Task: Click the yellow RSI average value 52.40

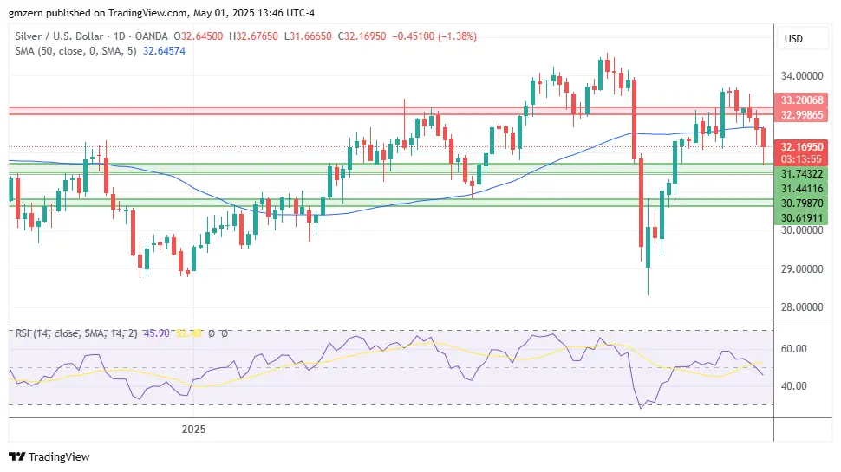Action: [188, 333]
